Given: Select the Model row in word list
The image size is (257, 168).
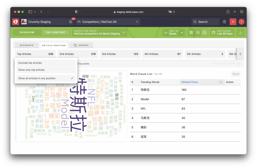Looking at the screenshot, I should coord(185,99).
